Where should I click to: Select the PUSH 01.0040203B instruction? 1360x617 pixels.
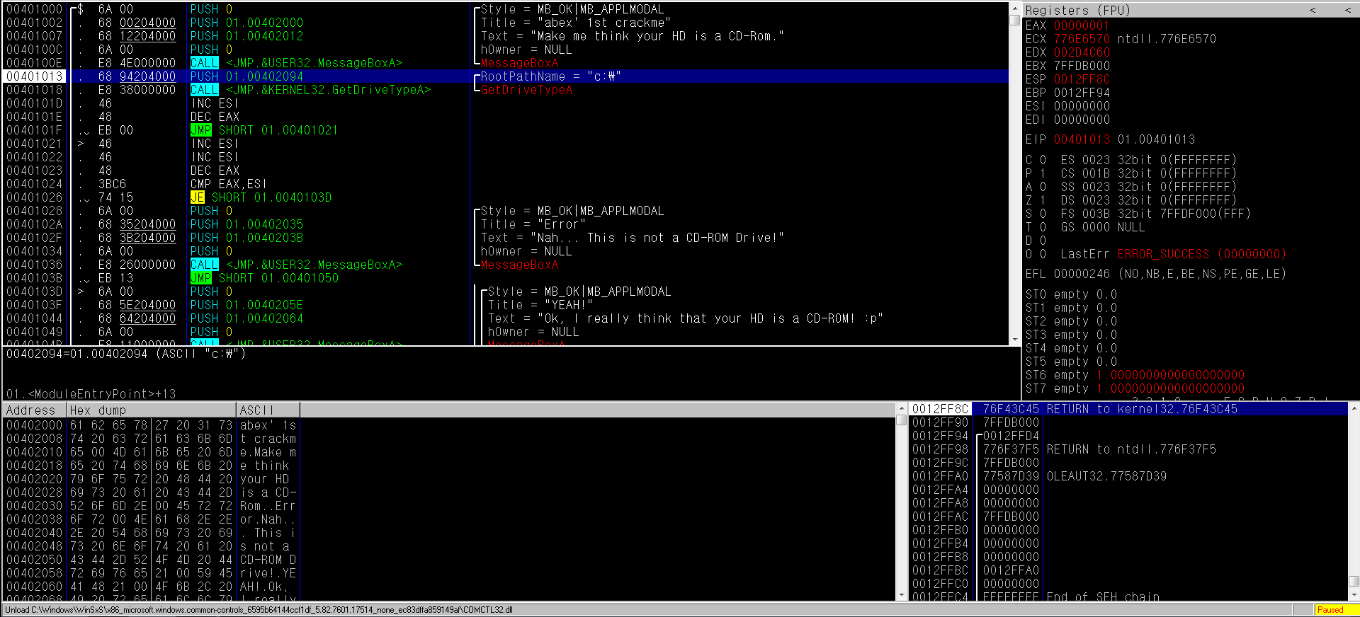point(246,238)
